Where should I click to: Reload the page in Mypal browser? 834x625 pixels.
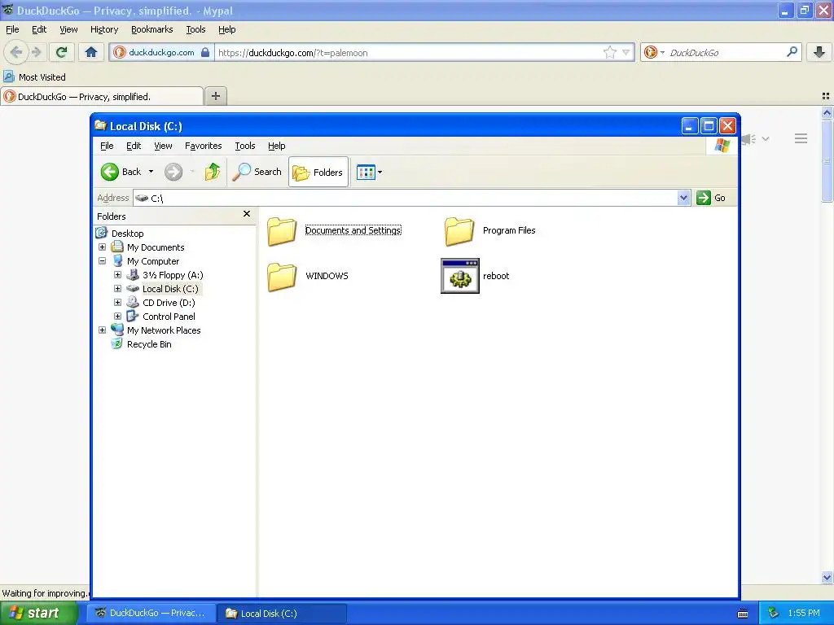point(61,52)
